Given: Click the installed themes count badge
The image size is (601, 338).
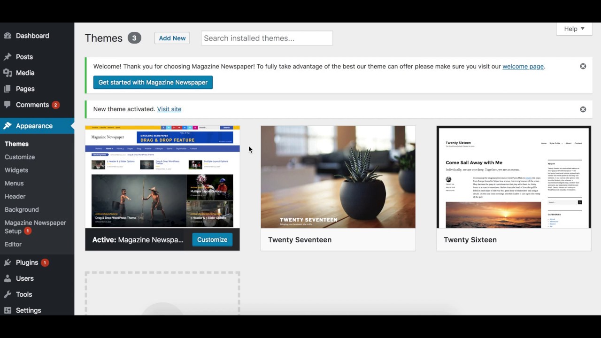Looking at the screenshot, I should (x=134, y=38).
